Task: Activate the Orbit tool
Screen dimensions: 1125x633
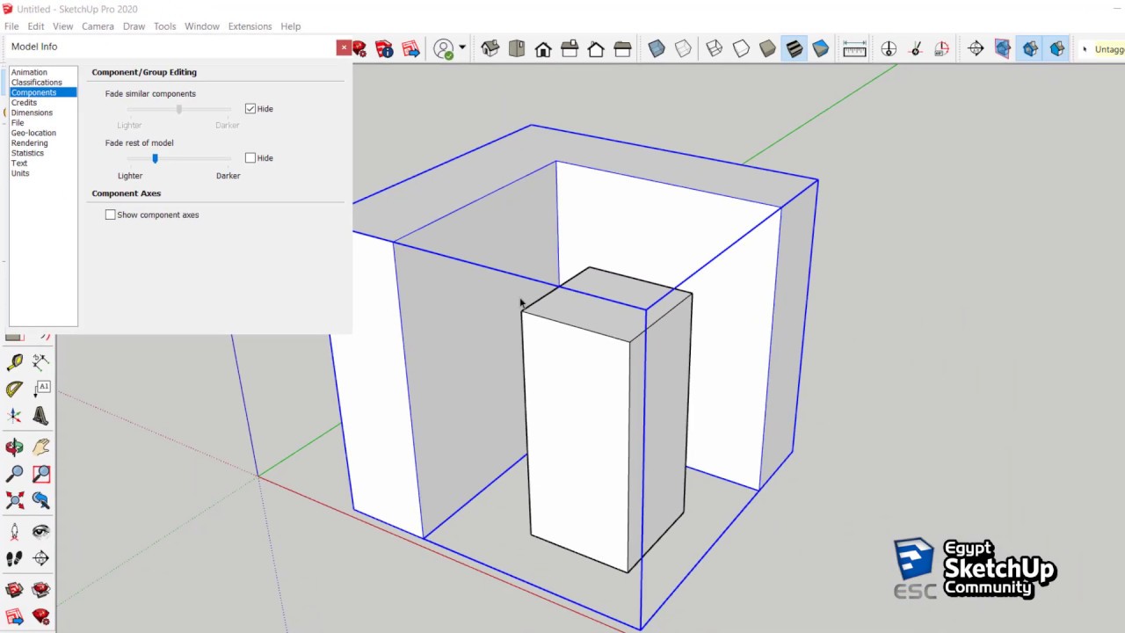Action: (15, 447)
